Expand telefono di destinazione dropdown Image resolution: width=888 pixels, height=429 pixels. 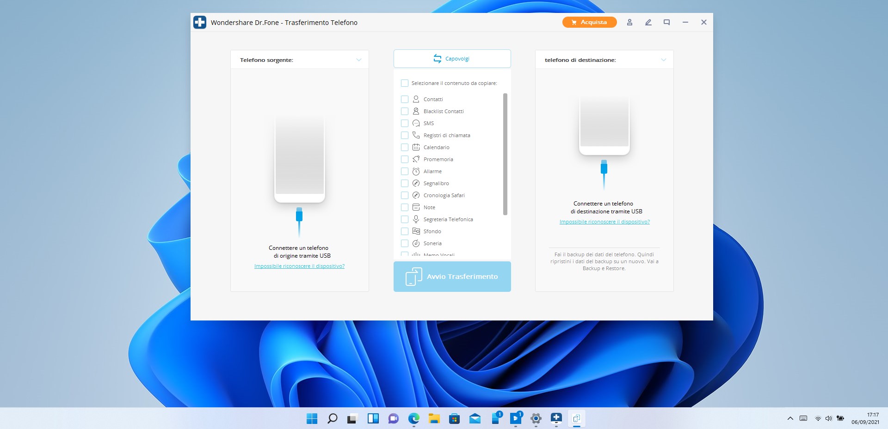[663, 60]
